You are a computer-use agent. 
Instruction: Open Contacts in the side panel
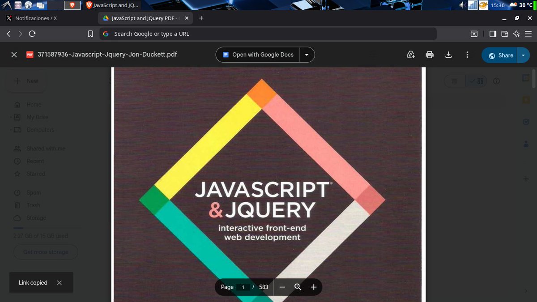[526, 144]
